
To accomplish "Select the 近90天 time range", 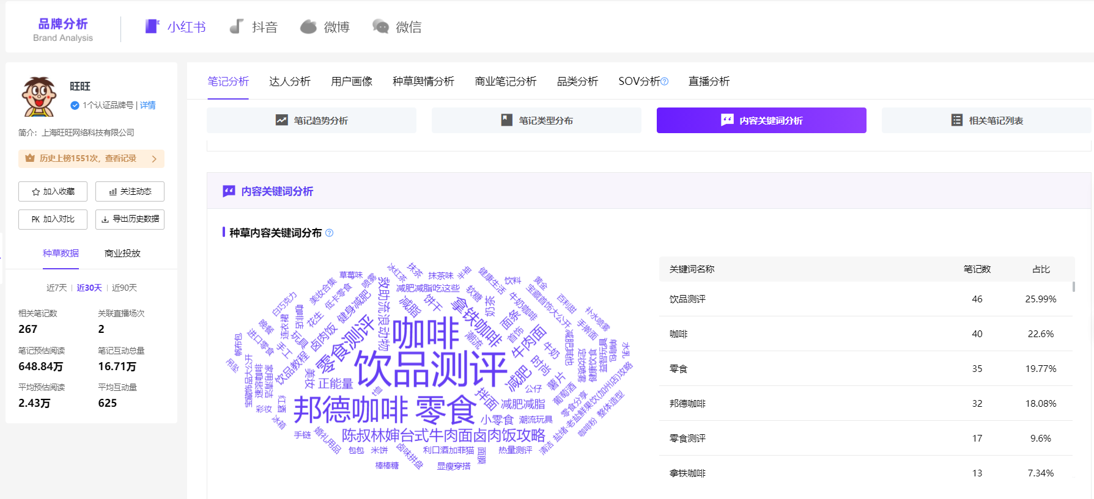I will (124, 288).
